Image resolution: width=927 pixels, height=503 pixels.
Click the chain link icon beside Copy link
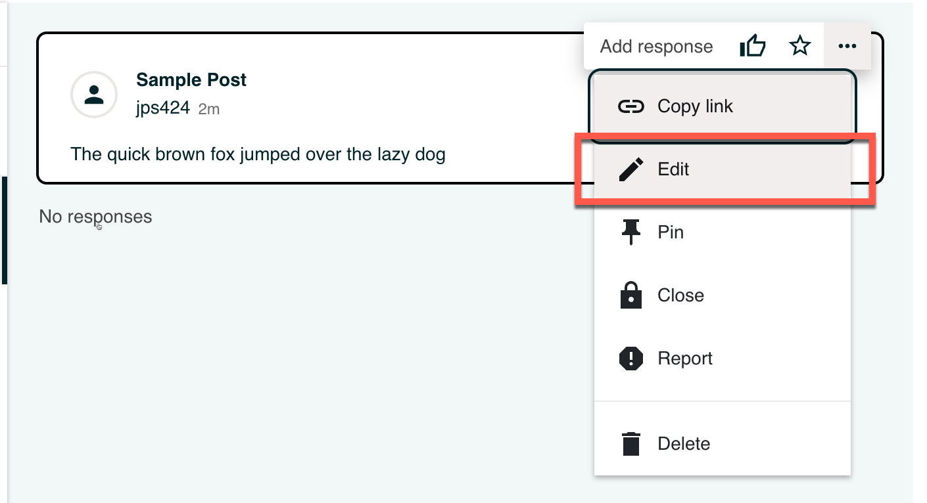[631, 107]
